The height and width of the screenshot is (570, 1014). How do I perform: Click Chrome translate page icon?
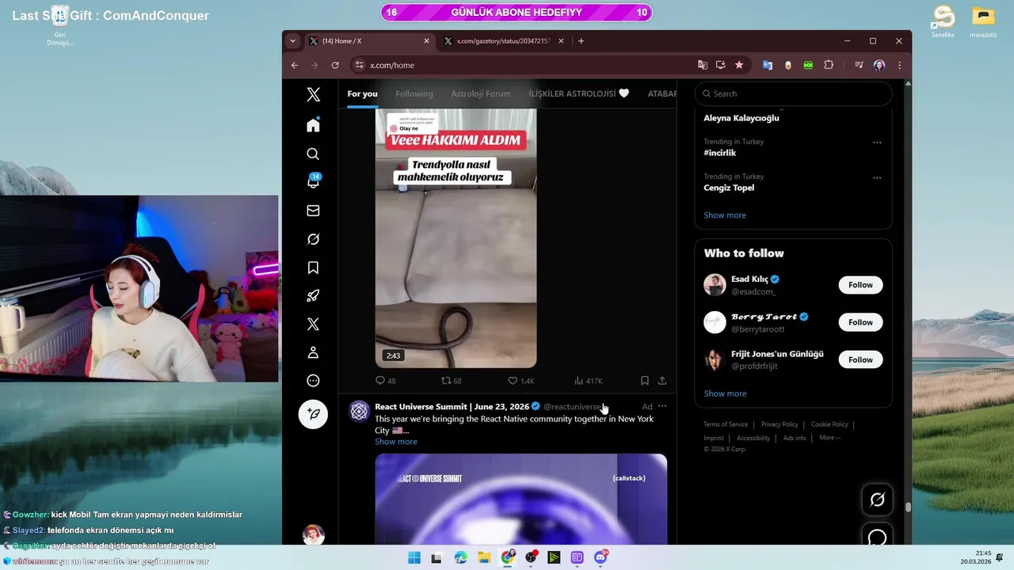pyautogui.click(x=702, y=65)
